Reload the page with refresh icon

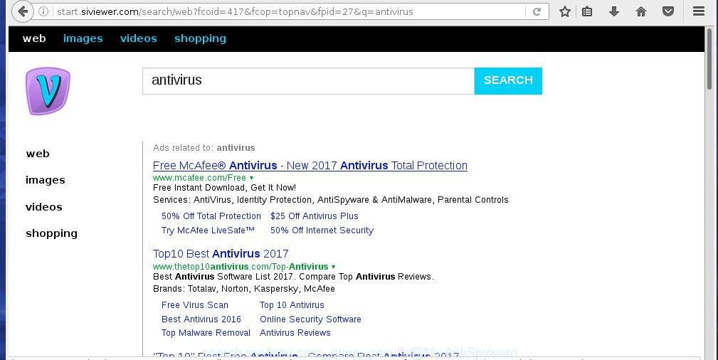coord(537,11)
